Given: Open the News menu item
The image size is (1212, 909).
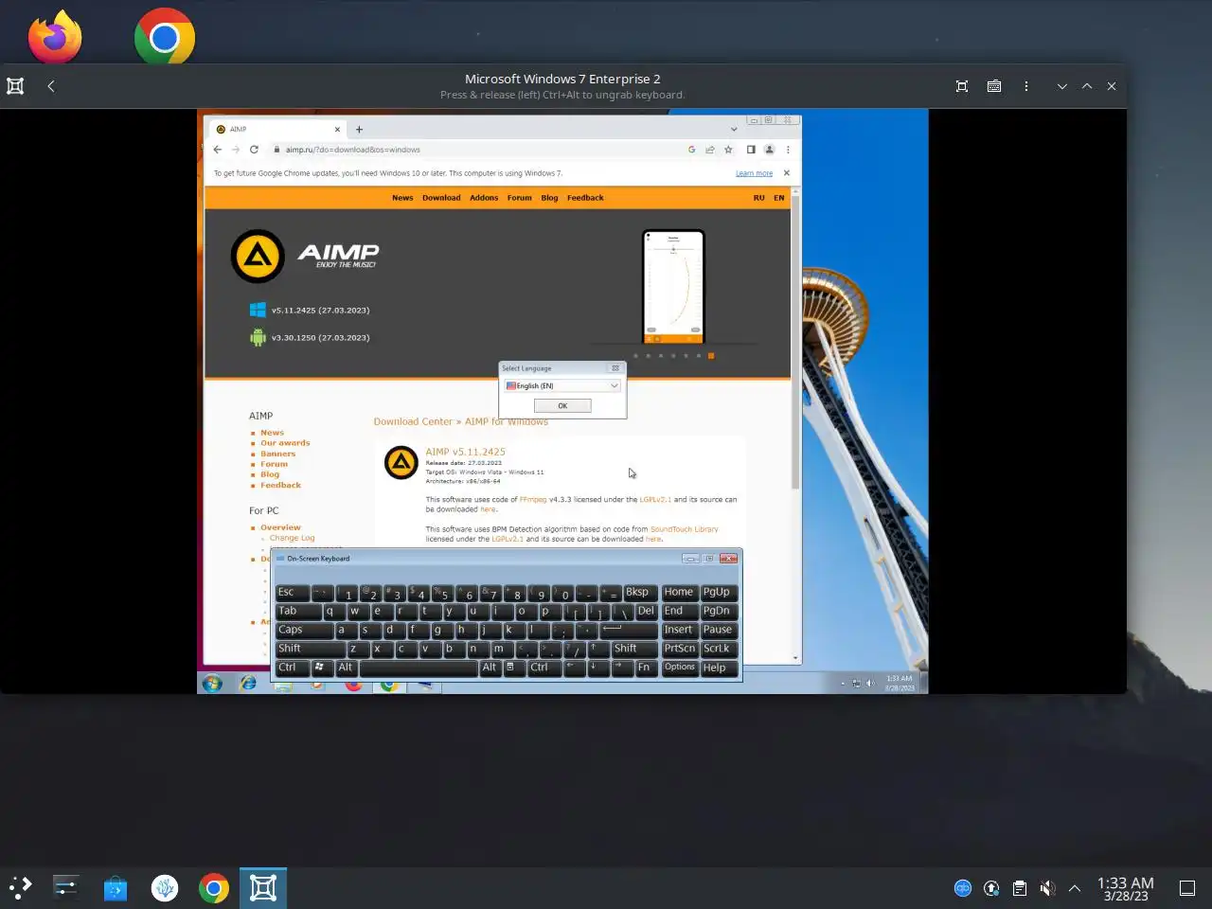Looking at the screenshot, I should coord(402,198).
